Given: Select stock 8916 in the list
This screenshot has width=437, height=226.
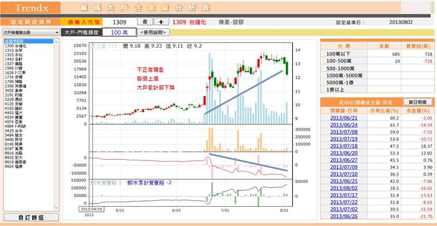Looking at the screenshot, I should [x=14, y=153].
